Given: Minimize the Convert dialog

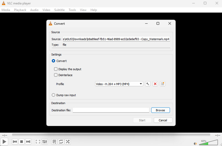Looking at the screenshot, I should 147,23.
